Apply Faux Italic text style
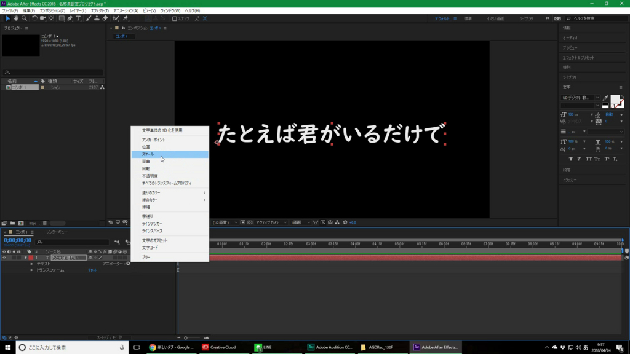 pyautogui.click(x=579, y=159)
